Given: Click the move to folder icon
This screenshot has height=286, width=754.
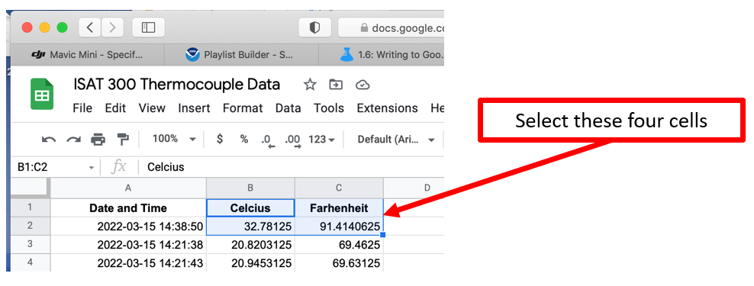Looking at the screenshot, I should [x=336, y=85].
